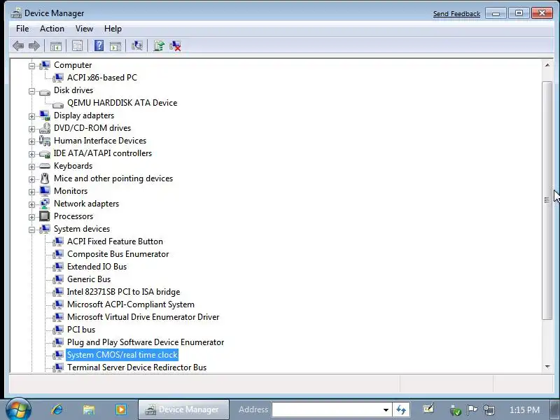Click the Action Center flag tray icon
Viewport: 560px width, 420px height.
[x=472, y=410]
